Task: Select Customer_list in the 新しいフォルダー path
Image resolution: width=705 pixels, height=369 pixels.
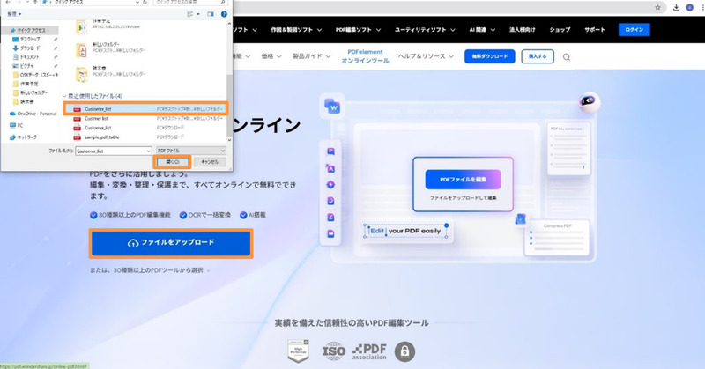Action: [146, 109]
